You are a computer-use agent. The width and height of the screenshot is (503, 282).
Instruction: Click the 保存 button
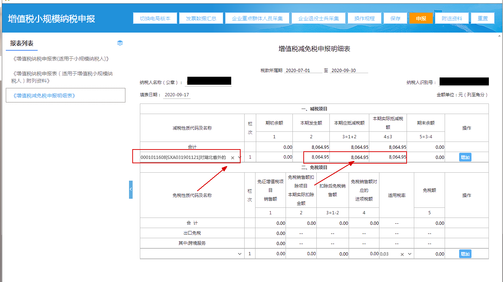(x=395, y=18)
